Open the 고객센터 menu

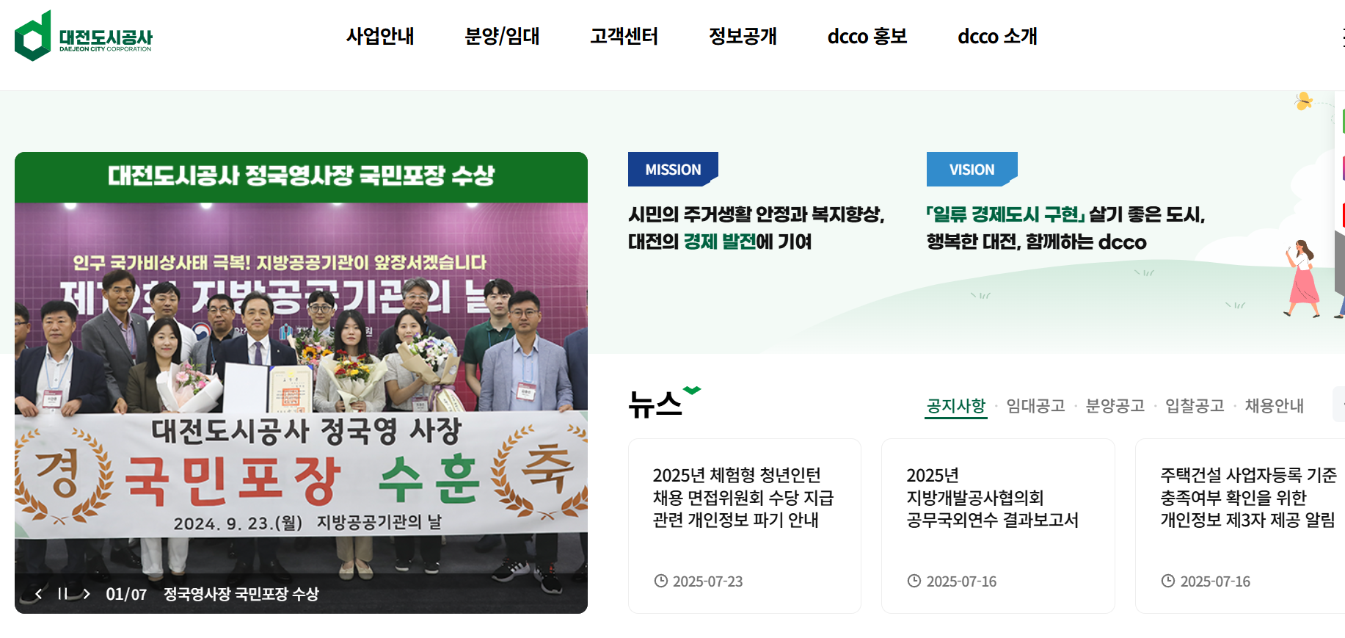[x=624, y=36]
